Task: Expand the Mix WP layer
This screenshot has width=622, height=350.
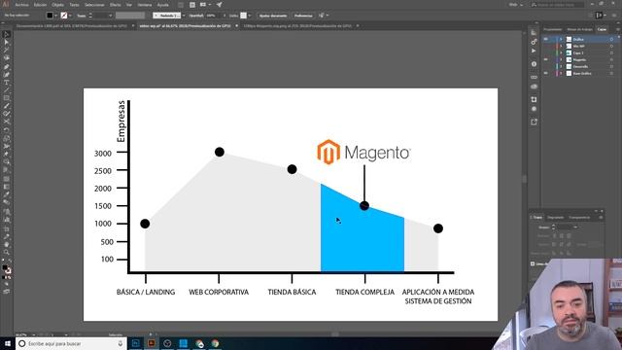Action: pyautogui.click(x=561, y=46)
